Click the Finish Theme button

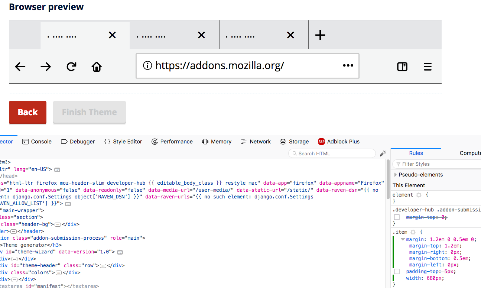(x=90, y=112)
